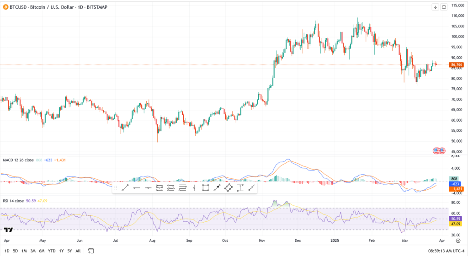
Task: Click the TradingView logo on the chart
Action: pyautogui.click(x=8, y=229)
